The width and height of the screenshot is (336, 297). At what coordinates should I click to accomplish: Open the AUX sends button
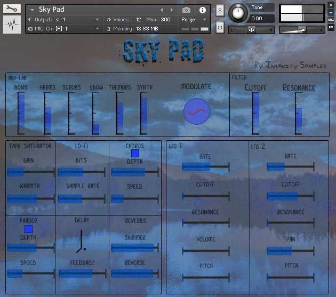coord(331,20)
